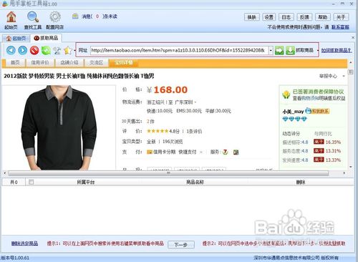This screenshot has width=358, height=262.
Task: Click the green go arrow beside the URL
Action: pyautogui.click(x=279, y=50)
